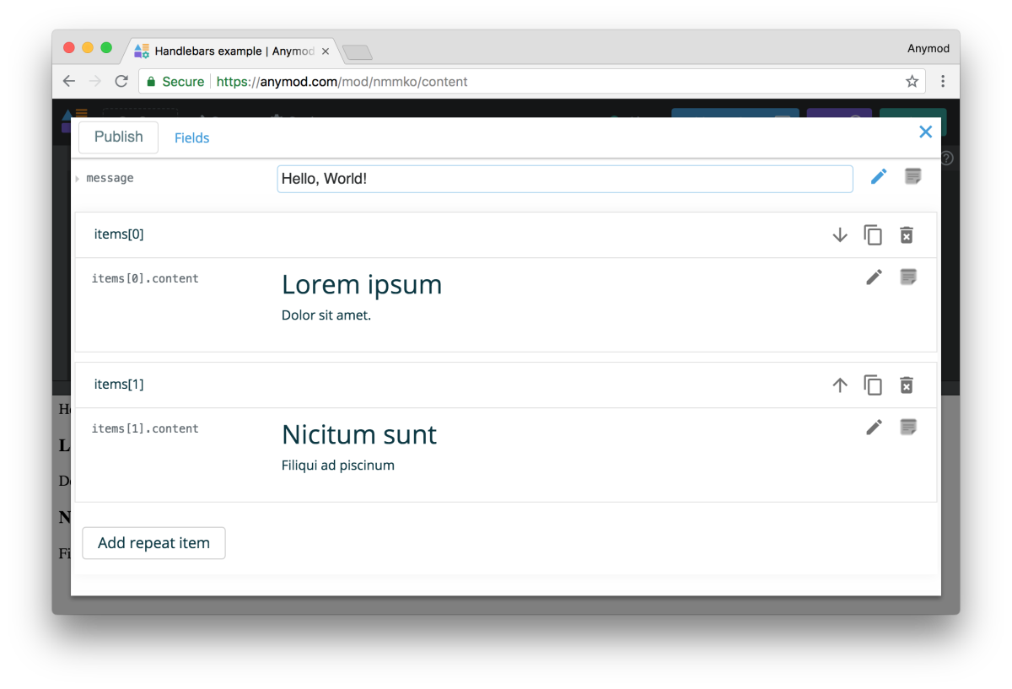Close the Handlebars example tab
Screen dimensions: 1012x689
point(326,51)
